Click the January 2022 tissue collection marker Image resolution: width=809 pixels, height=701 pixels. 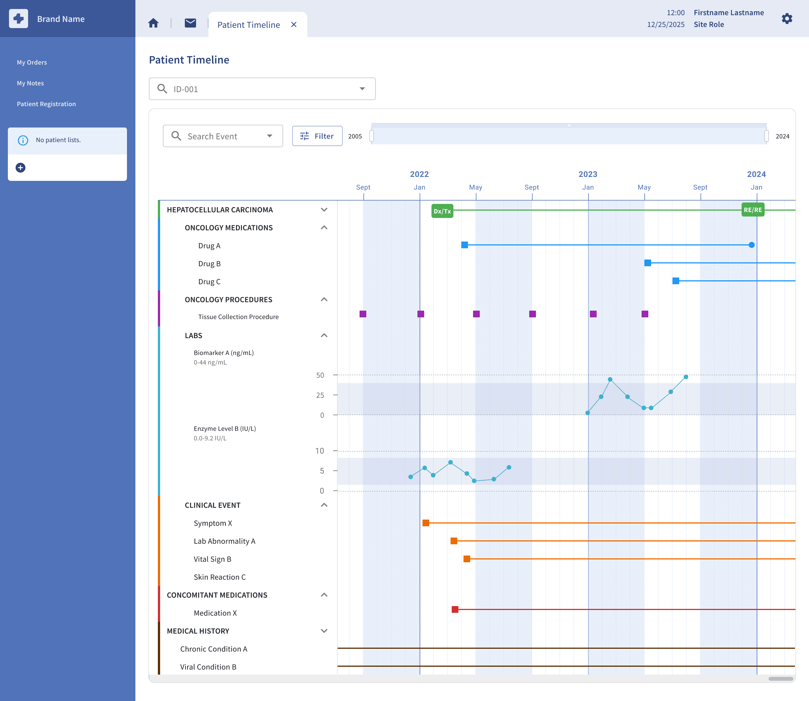(421, 314)
